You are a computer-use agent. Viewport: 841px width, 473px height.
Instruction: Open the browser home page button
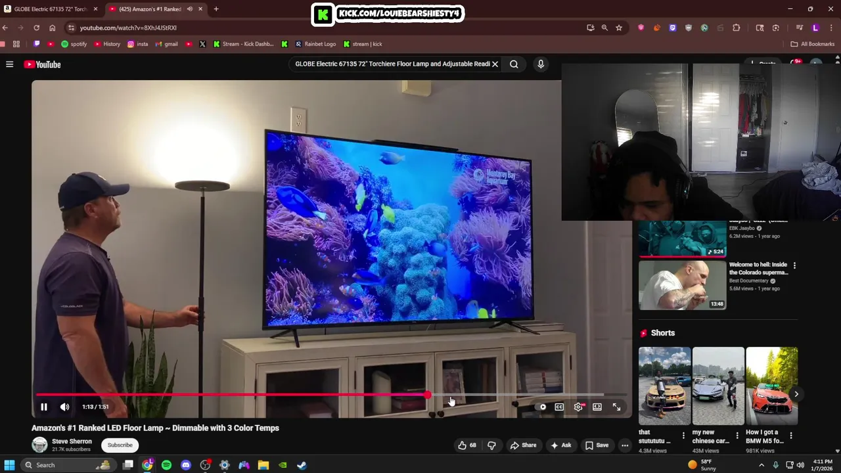[53, 28]
